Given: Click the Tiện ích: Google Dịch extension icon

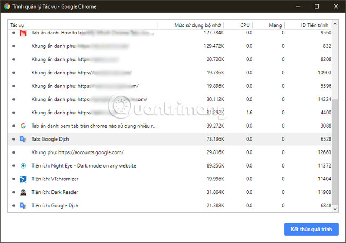Looking at the screenshot, I should (x=23, y=206).
